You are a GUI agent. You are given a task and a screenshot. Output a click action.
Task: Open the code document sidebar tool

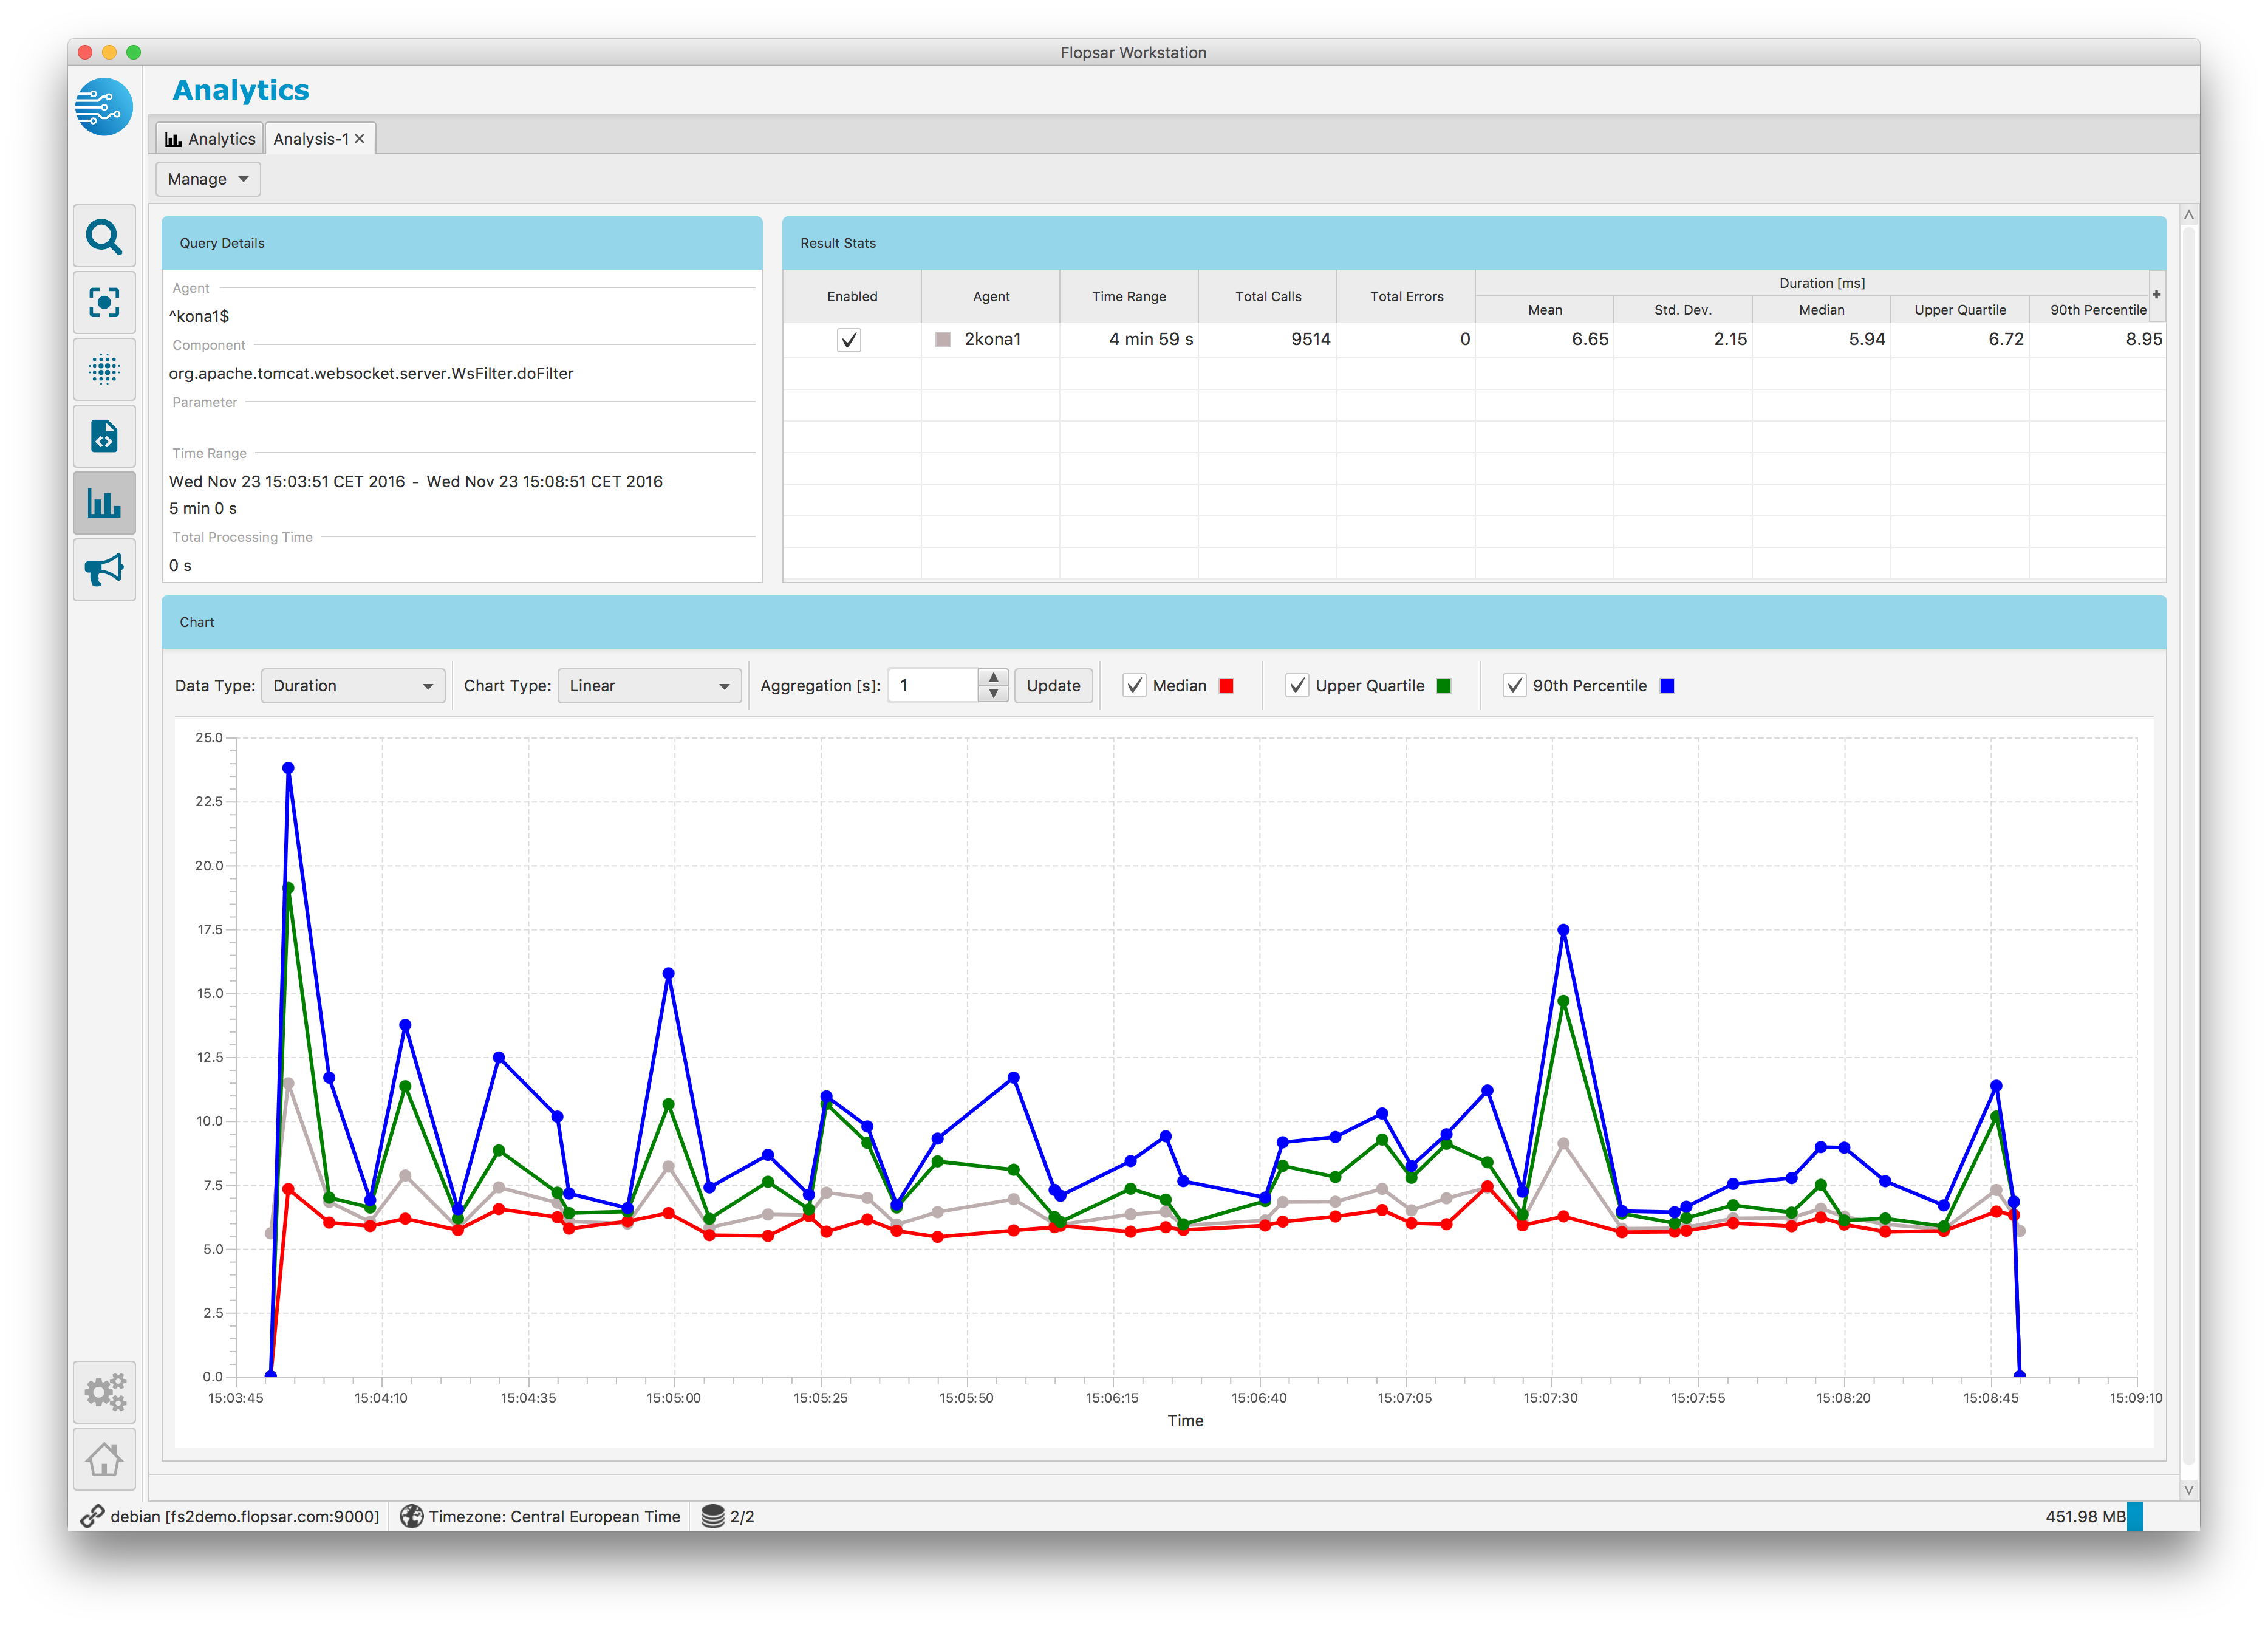tap(104, 436)
